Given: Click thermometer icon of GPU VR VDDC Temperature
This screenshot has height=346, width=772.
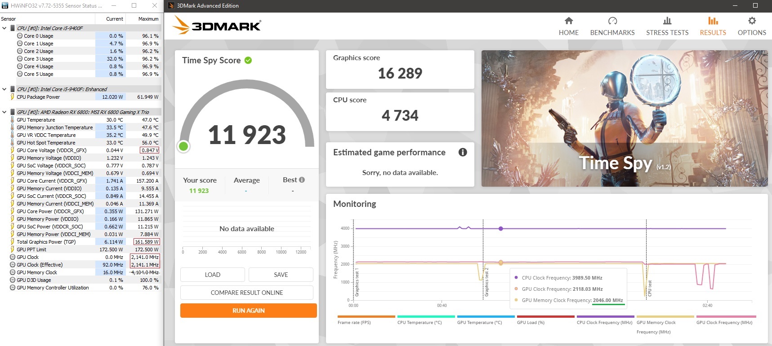Looking at the screenshot, I should 13,135.
